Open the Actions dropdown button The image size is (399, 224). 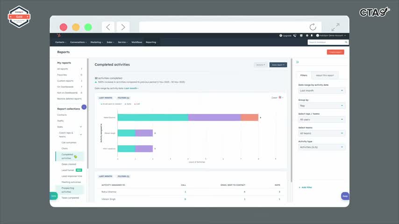[x=260, y=65]
